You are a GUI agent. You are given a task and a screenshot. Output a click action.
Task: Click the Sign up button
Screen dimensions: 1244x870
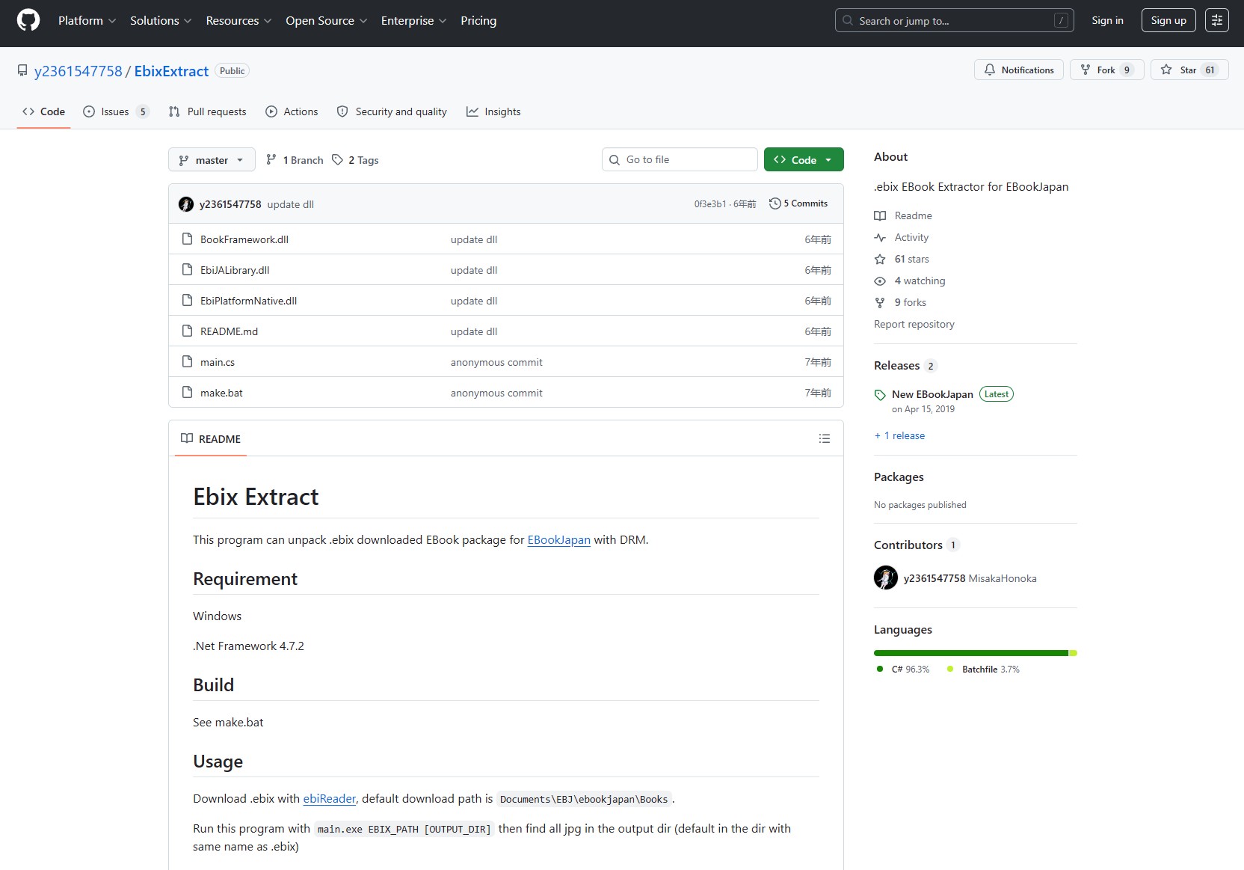(1168, 20)
